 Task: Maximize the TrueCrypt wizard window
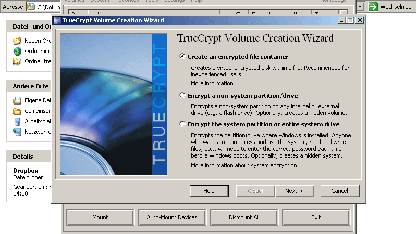[350, 20]
